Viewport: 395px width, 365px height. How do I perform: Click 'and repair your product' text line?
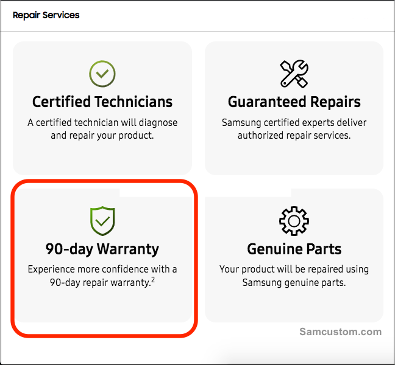102,136
